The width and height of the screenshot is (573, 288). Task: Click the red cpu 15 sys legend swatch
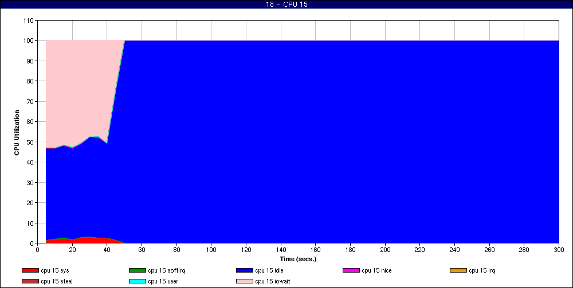tap(30, 270)
